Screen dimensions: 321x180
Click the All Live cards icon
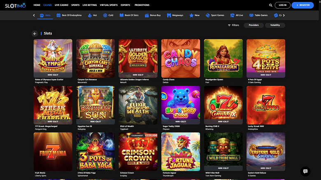click(232, 15)
